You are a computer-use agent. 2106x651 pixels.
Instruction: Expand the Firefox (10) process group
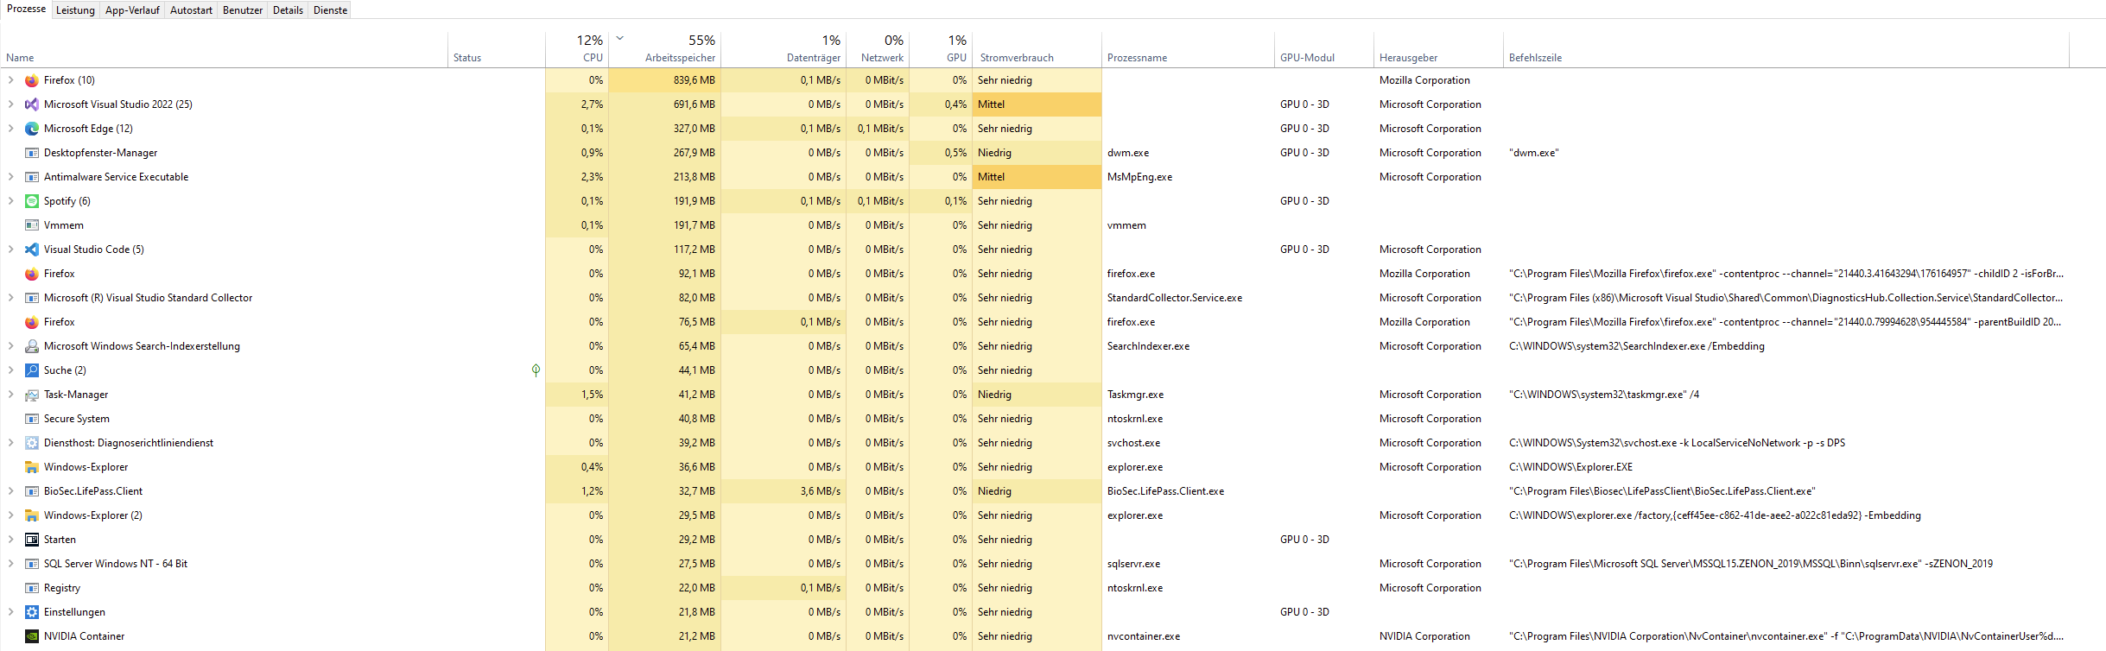click(x=10, y=80)
